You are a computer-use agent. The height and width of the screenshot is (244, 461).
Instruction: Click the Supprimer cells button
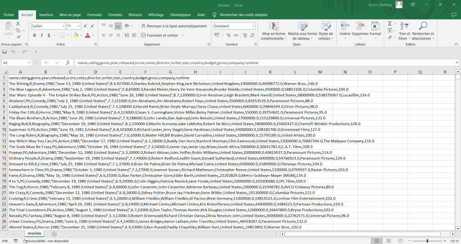point(360,30)
